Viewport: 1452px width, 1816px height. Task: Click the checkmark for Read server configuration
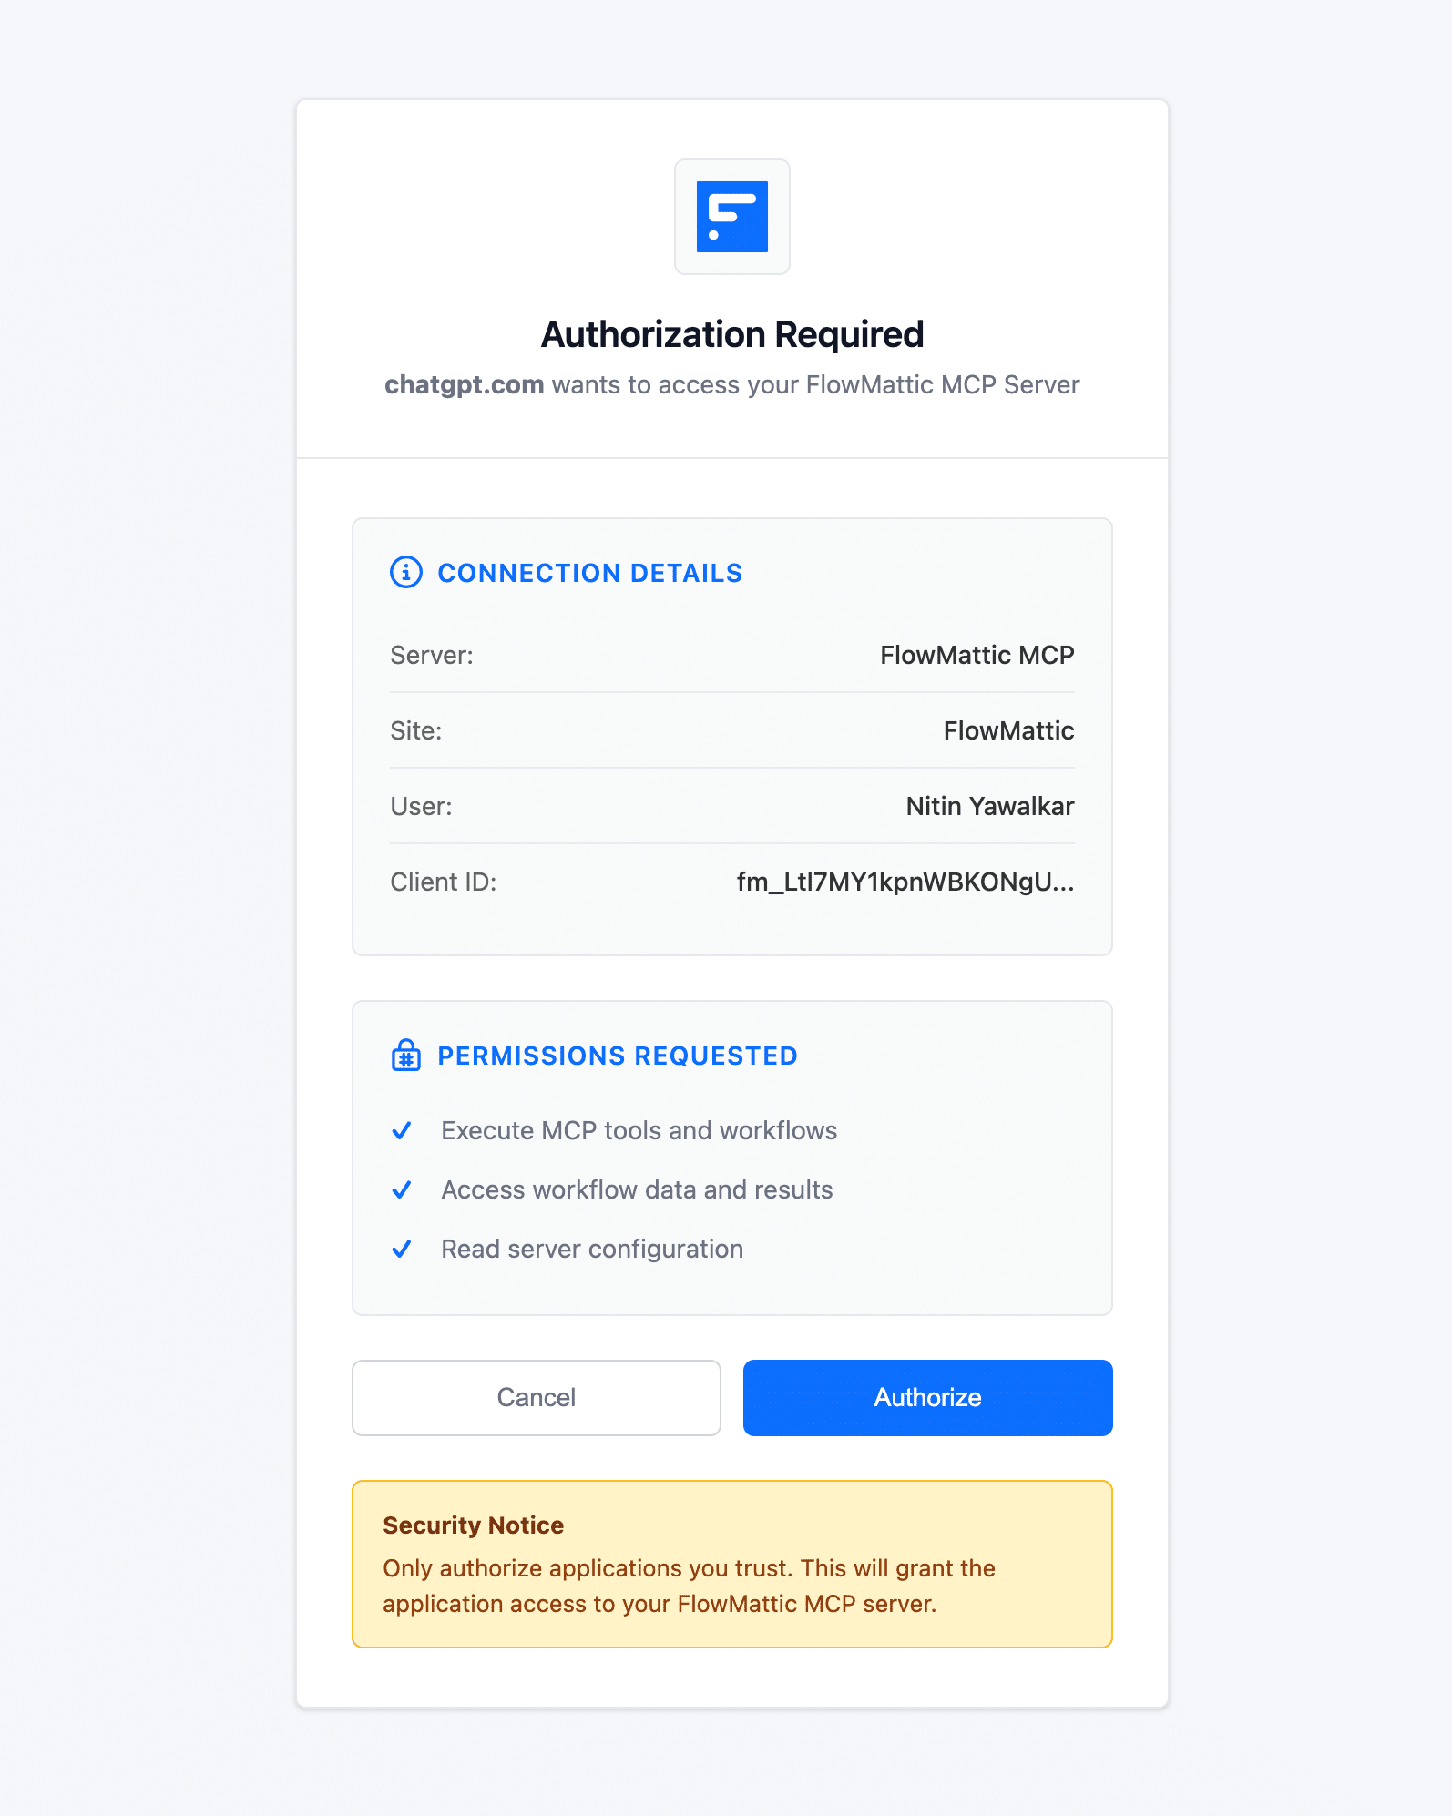[x=403, y=1249]
